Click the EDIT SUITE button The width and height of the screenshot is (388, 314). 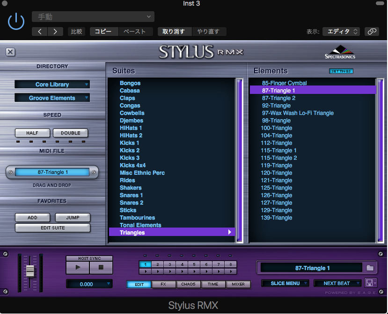(x=52, y=228)
